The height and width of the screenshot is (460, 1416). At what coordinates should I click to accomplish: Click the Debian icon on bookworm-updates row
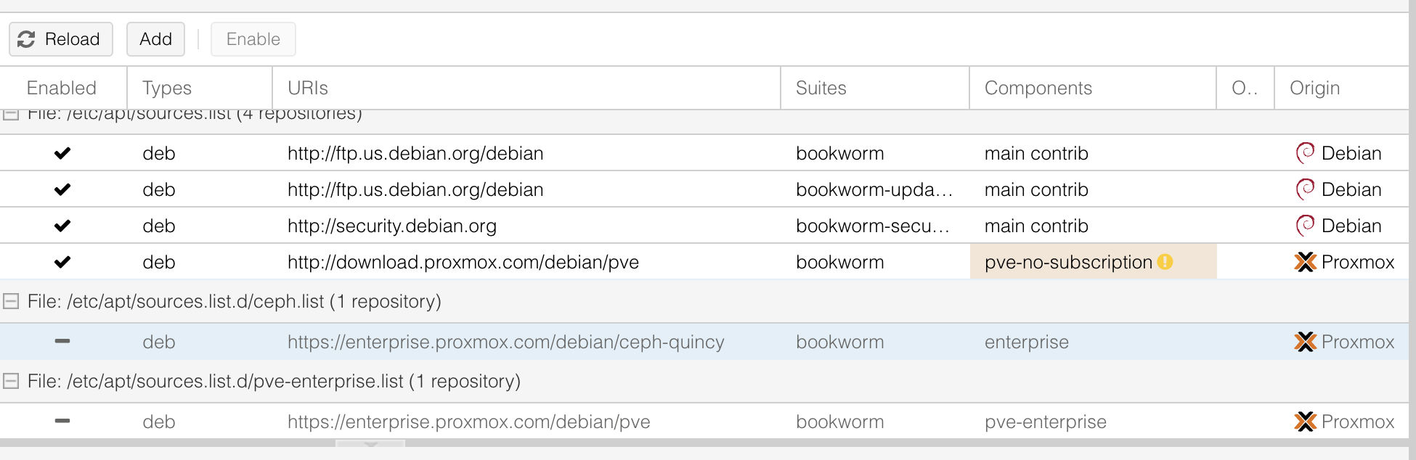pyautogui.click(x=1305, y=189)
